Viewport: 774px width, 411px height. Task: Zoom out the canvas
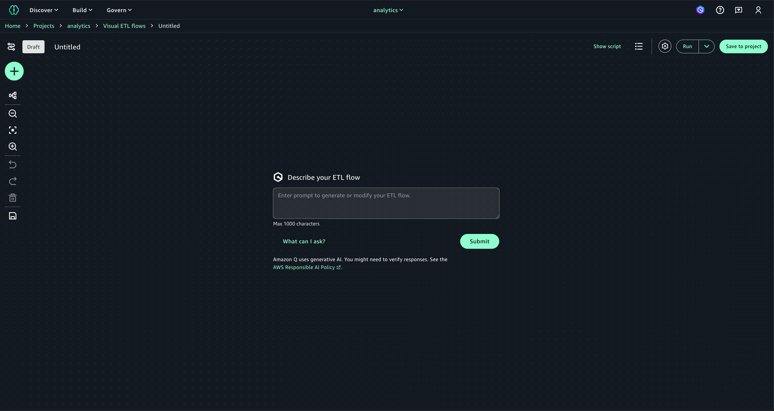pos(13,113)
